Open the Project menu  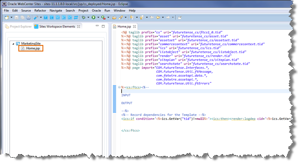click(83, 10)
